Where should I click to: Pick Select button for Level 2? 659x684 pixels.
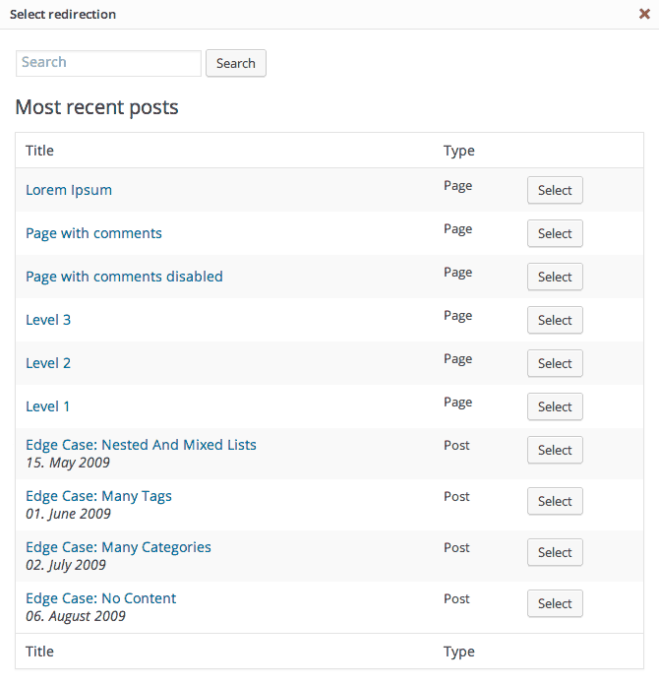pyautogui.click(x=555, y=363)
